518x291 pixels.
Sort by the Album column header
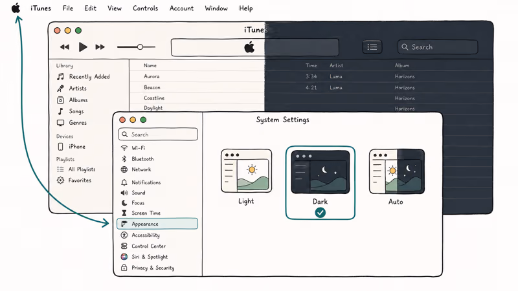(x=401, y=65)
